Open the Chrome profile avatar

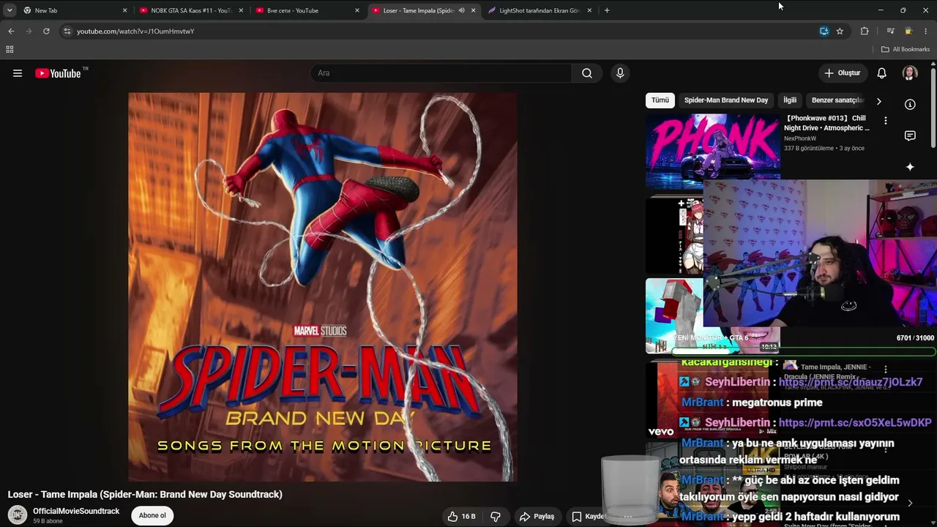tap(908, 31)
